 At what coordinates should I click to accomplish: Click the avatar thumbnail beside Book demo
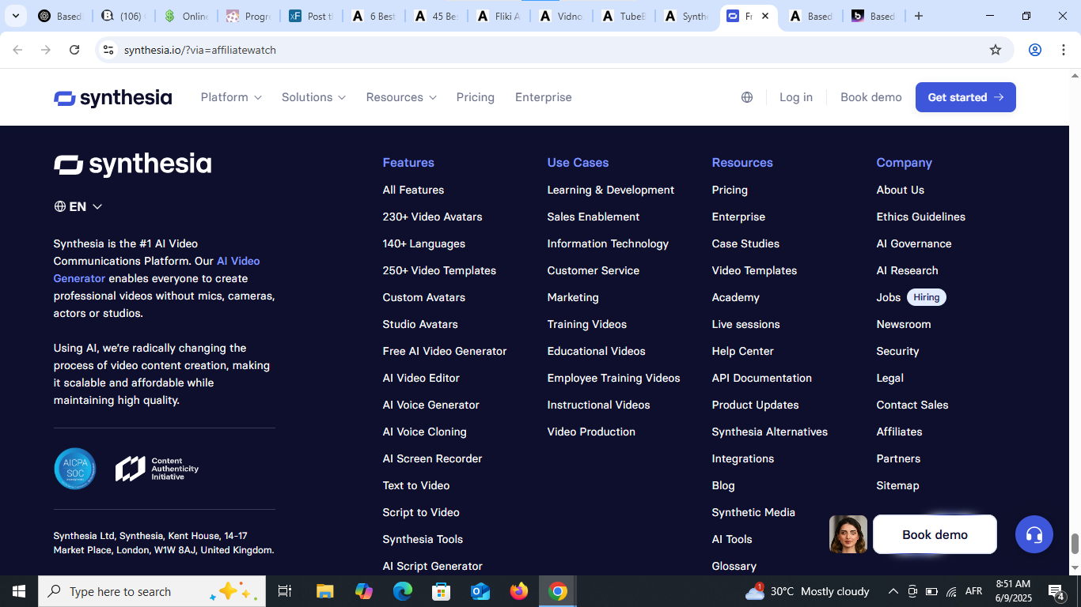(x=848, y=534)
